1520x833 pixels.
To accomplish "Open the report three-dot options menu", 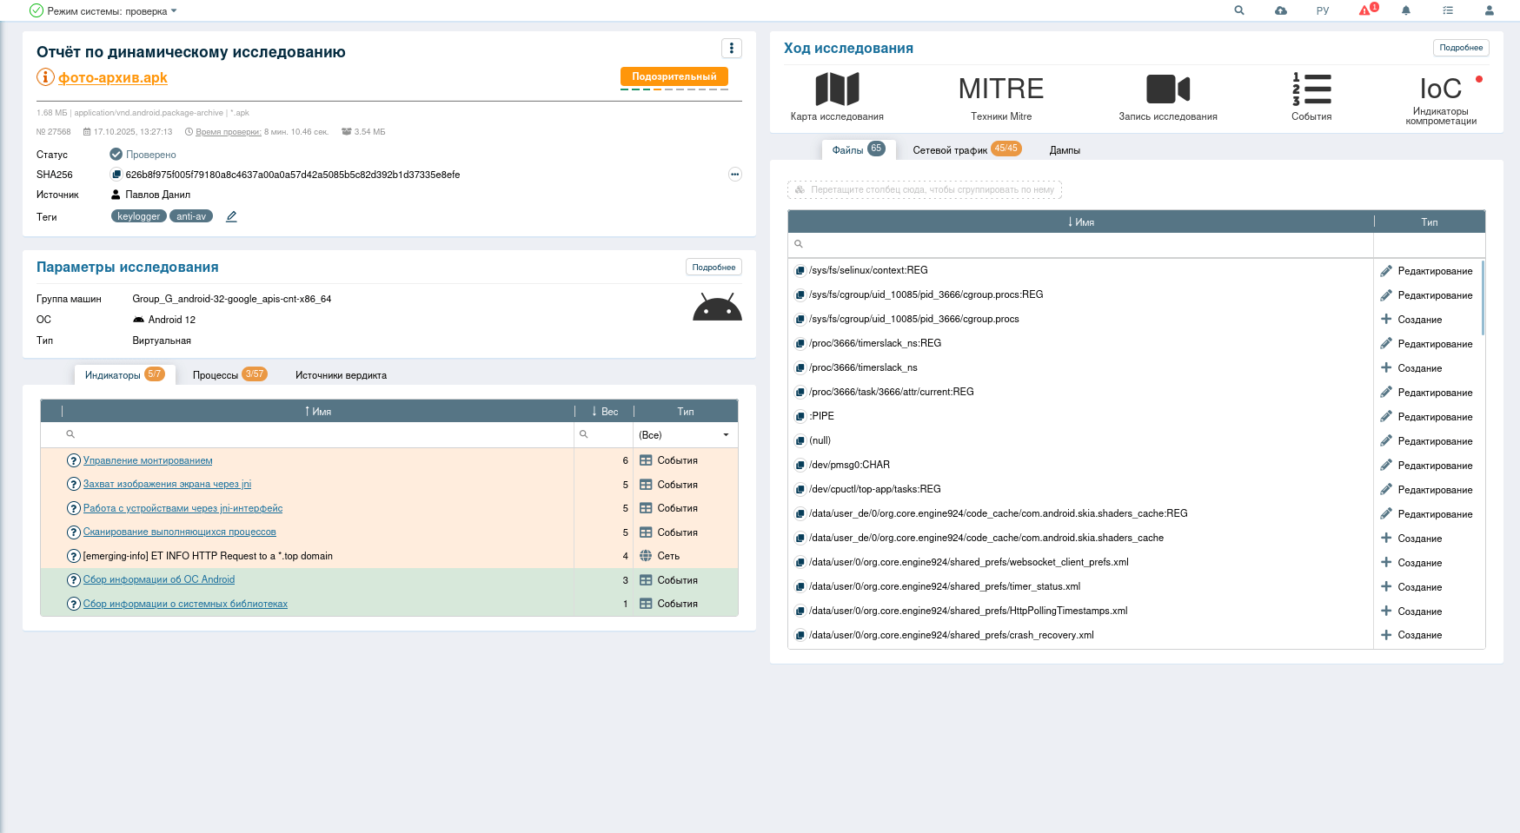I will (x=731, y=49).
